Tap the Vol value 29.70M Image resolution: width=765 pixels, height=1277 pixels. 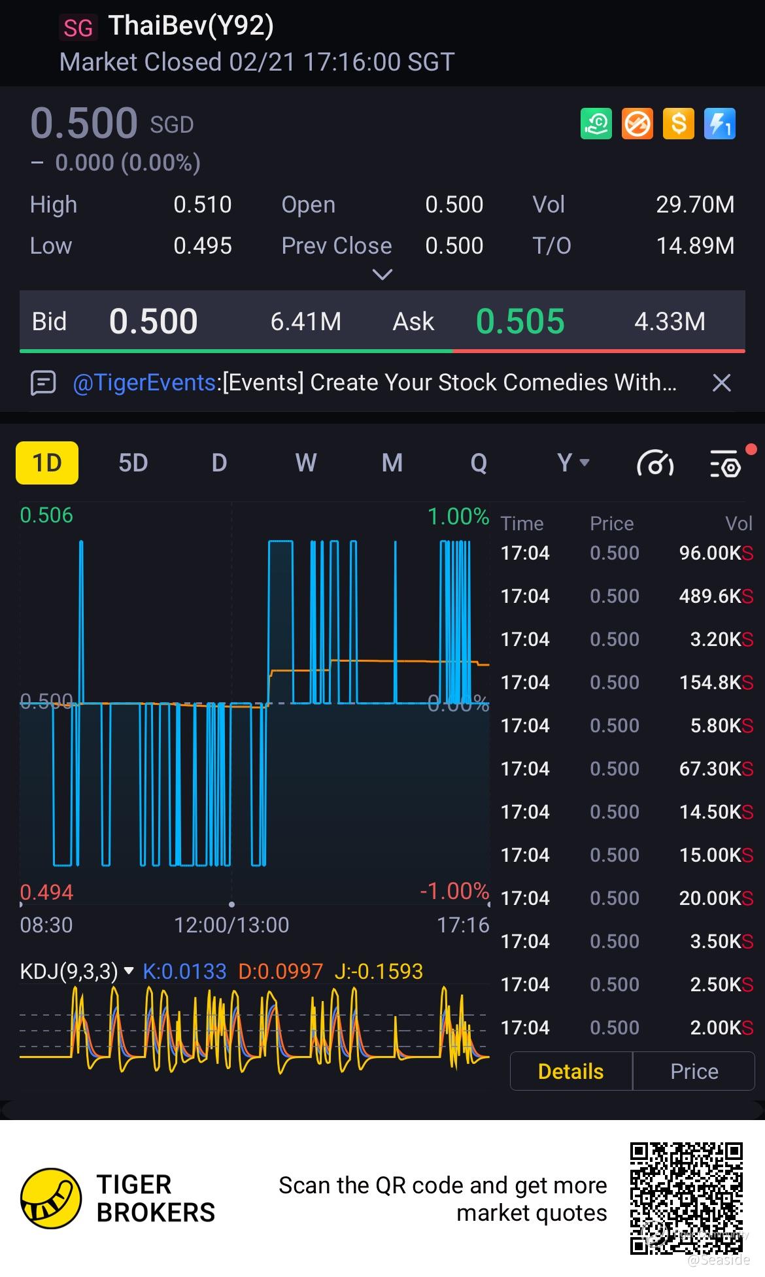pyautogui.click(x=695, y=205)
